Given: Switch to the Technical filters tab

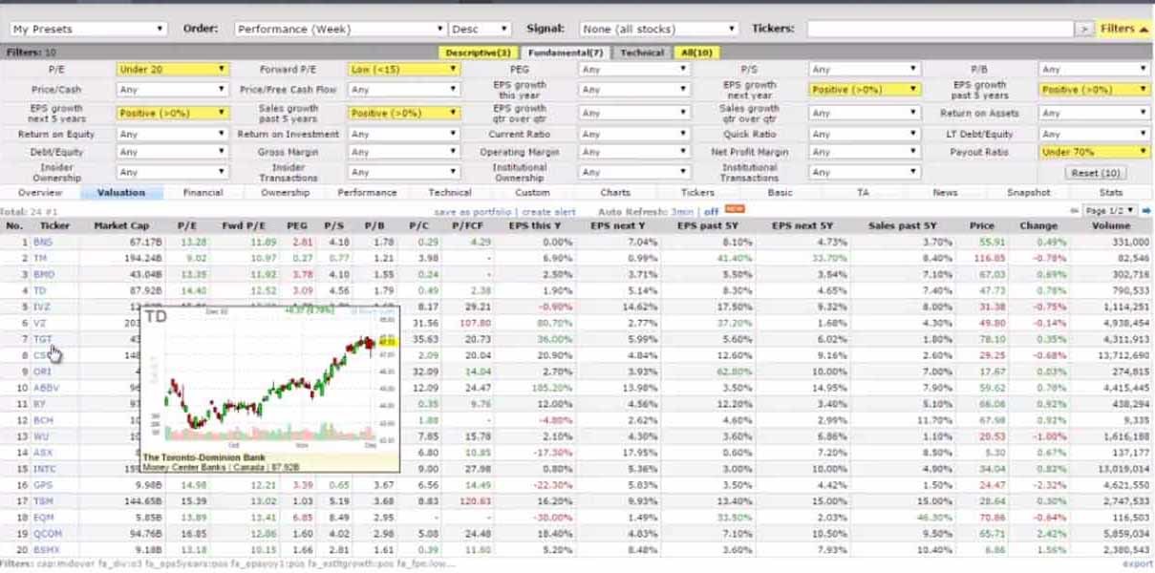Looking at the screenshot, I should (x=642, y=53).
